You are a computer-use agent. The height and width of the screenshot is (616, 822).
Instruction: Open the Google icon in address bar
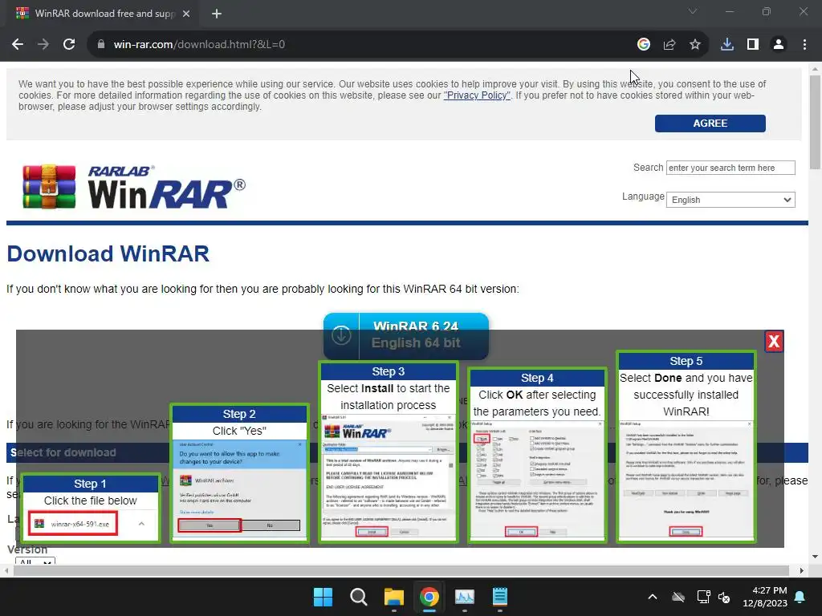pyautogui.click(x=644, y=45)
